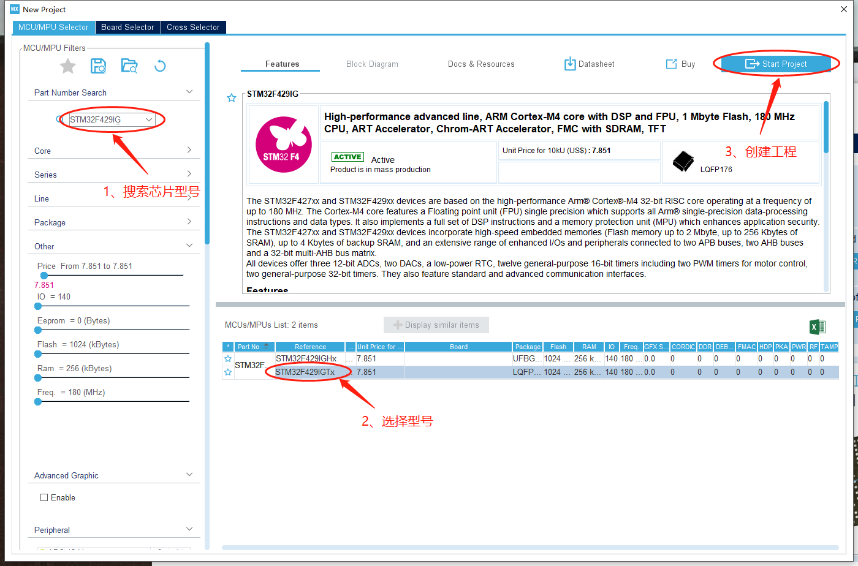Image resolution: width=858 pixels, height=566 pixels.
Task: Open the Features tab
Action: coord(282,64)
